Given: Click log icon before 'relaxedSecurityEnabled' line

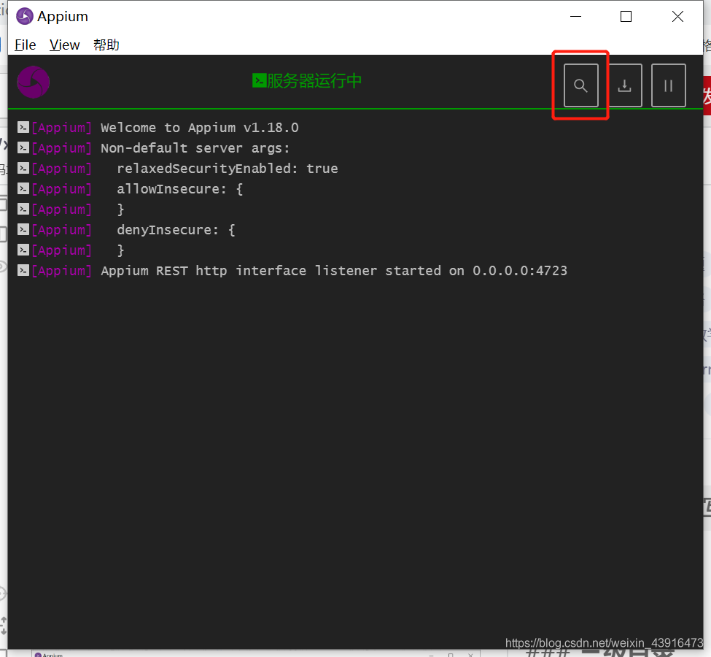Looking at the screenshot, I should 23,168.
